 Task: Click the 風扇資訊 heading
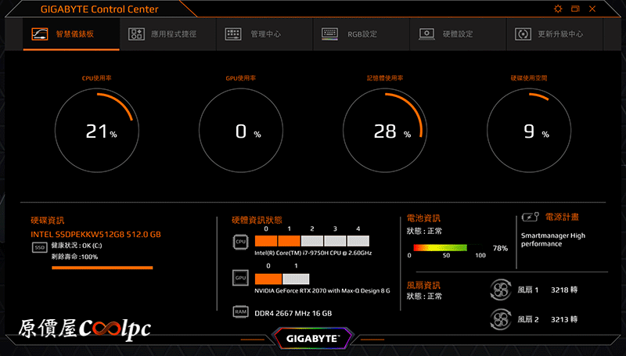(x=423, y=285)
